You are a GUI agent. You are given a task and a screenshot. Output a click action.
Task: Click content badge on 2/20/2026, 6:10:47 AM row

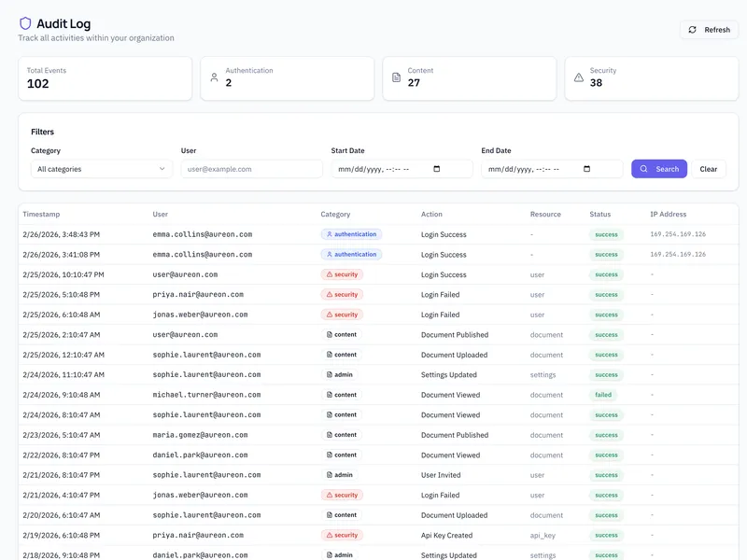point(341,515)
